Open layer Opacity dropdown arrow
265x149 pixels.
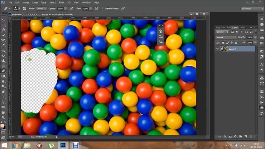(x=255, y=37)
